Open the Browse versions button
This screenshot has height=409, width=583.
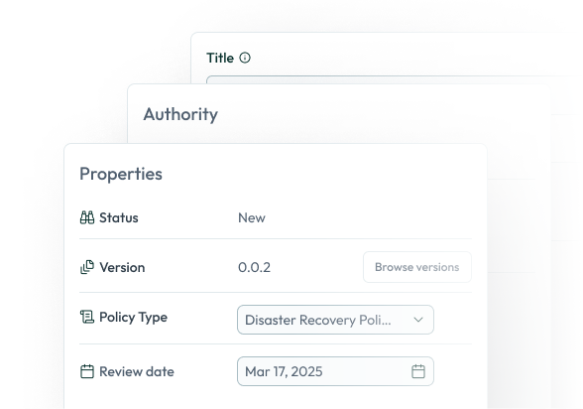tap(417, 267)
